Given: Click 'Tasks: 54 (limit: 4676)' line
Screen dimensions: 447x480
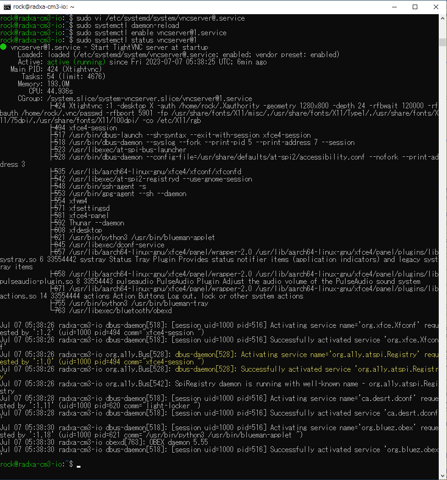Looking at the screenshot, I should (64, 76).
